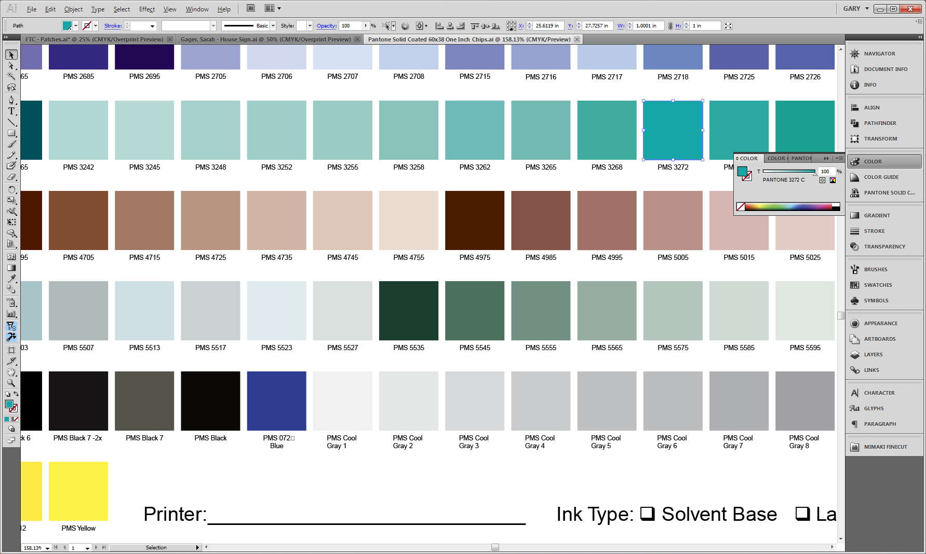
Task: Select the Hand tool
Action: [x=11, y=372]
